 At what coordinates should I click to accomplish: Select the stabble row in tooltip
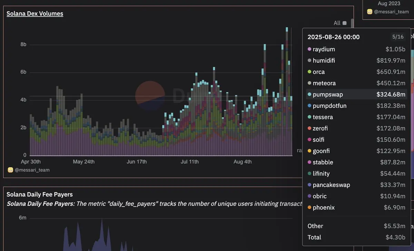(356, 162)
